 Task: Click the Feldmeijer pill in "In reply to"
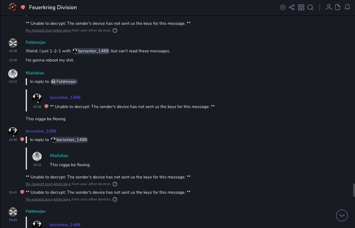click(x=64, y=82)
